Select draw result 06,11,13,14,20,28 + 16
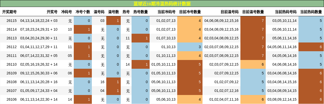 coord(39,82)
